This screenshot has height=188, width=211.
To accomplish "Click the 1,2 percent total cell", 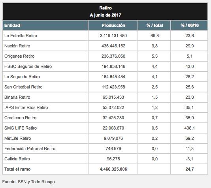I will [154, 107].
